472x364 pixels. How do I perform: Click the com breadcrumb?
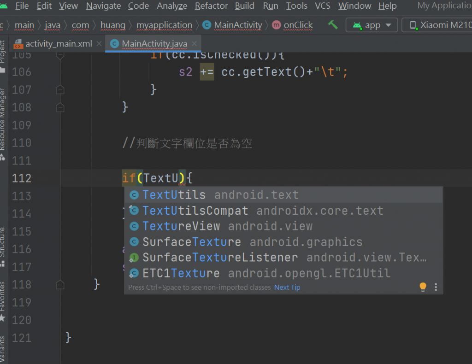(80, 25)
